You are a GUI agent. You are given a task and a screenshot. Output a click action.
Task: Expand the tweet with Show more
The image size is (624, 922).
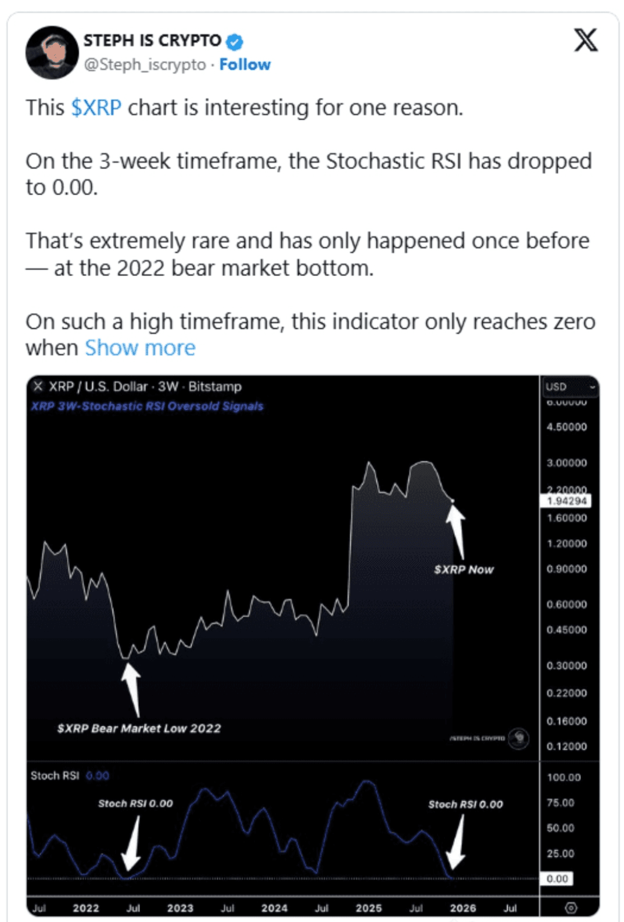pos(140,348)
